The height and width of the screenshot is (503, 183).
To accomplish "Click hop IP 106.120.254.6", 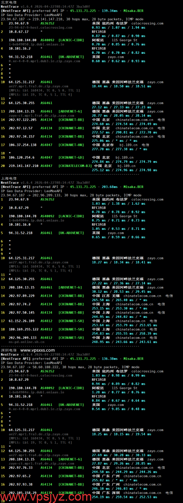I will (22, 158).
